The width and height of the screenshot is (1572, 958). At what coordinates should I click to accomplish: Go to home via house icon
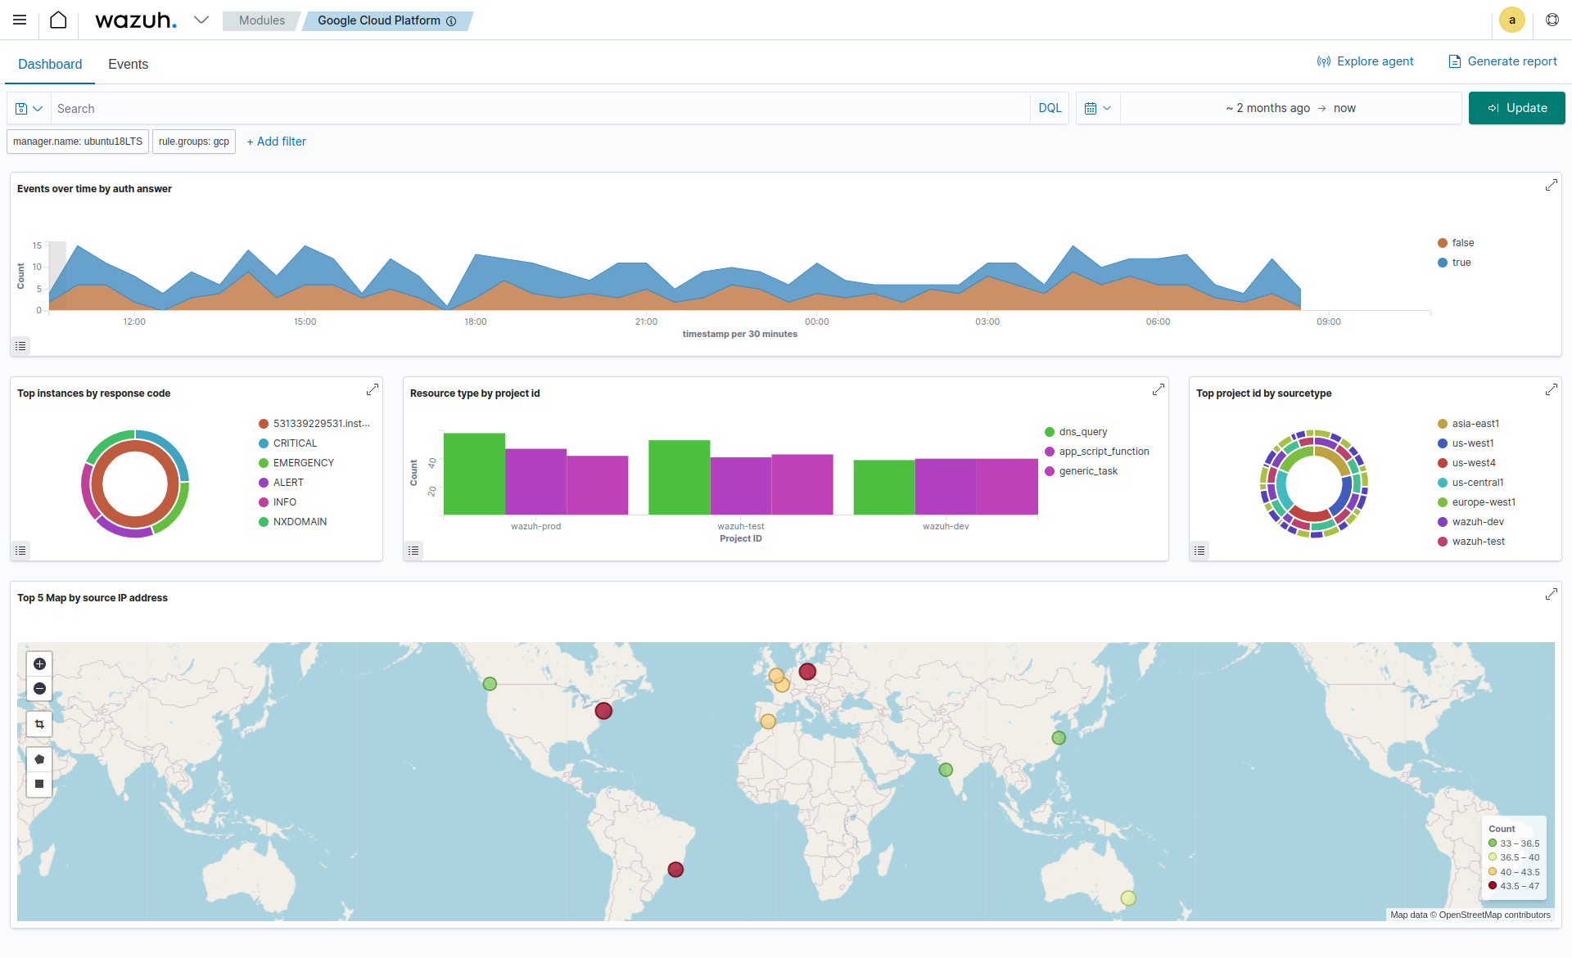click(x=58, y=20)
